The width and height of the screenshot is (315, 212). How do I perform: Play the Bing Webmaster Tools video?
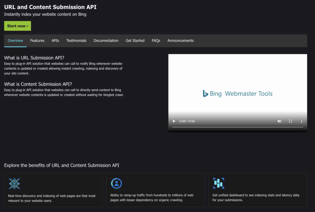click(174, 121)
